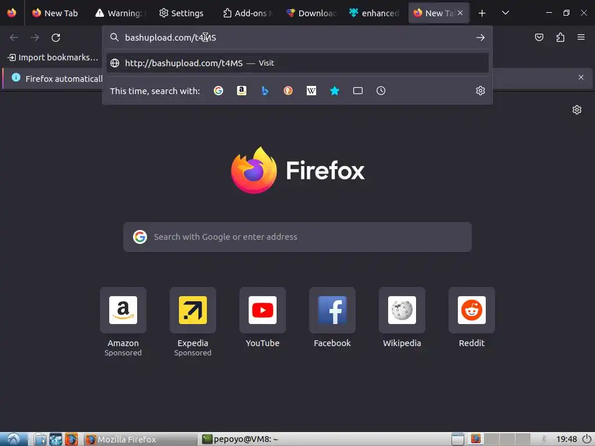Search this time with Bing icon
Image resolution: width=595 pixels, height=446 pixels.
[x=265, y=91]
